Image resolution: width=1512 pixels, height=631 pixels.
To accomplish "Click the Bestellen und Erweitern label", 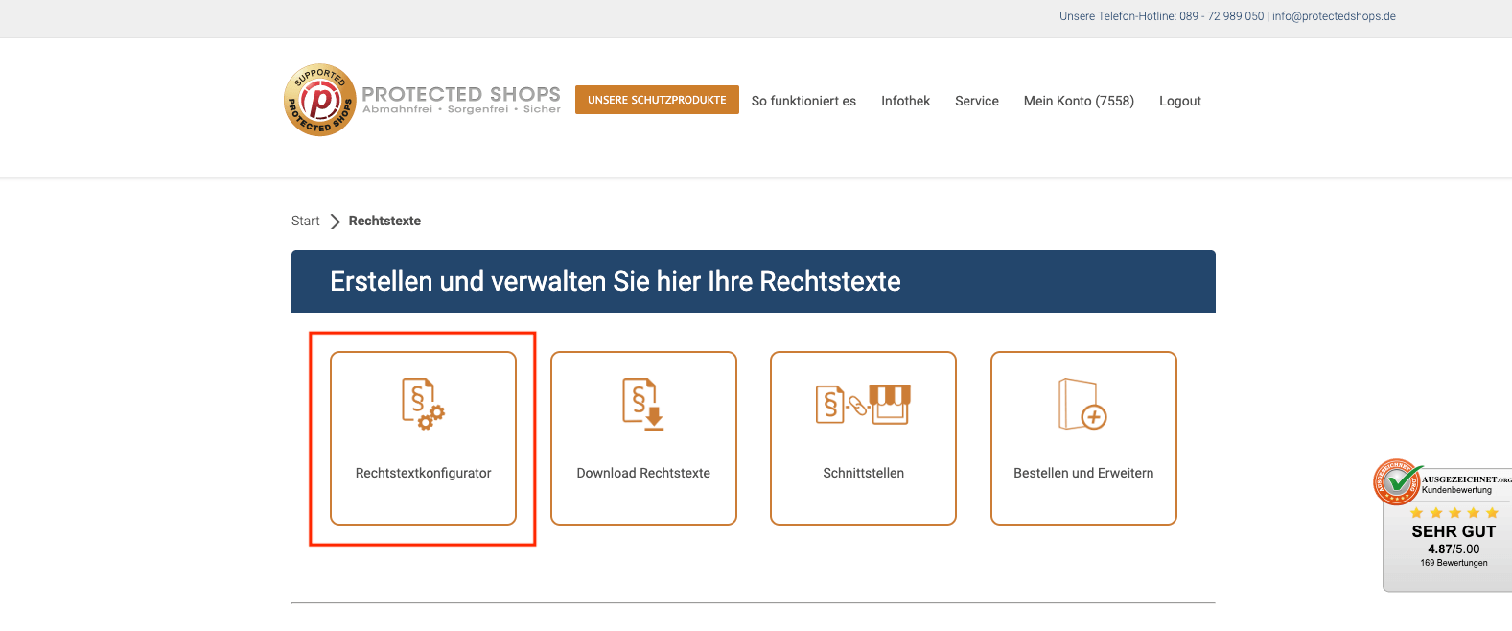I will (x=1083, y=473).
